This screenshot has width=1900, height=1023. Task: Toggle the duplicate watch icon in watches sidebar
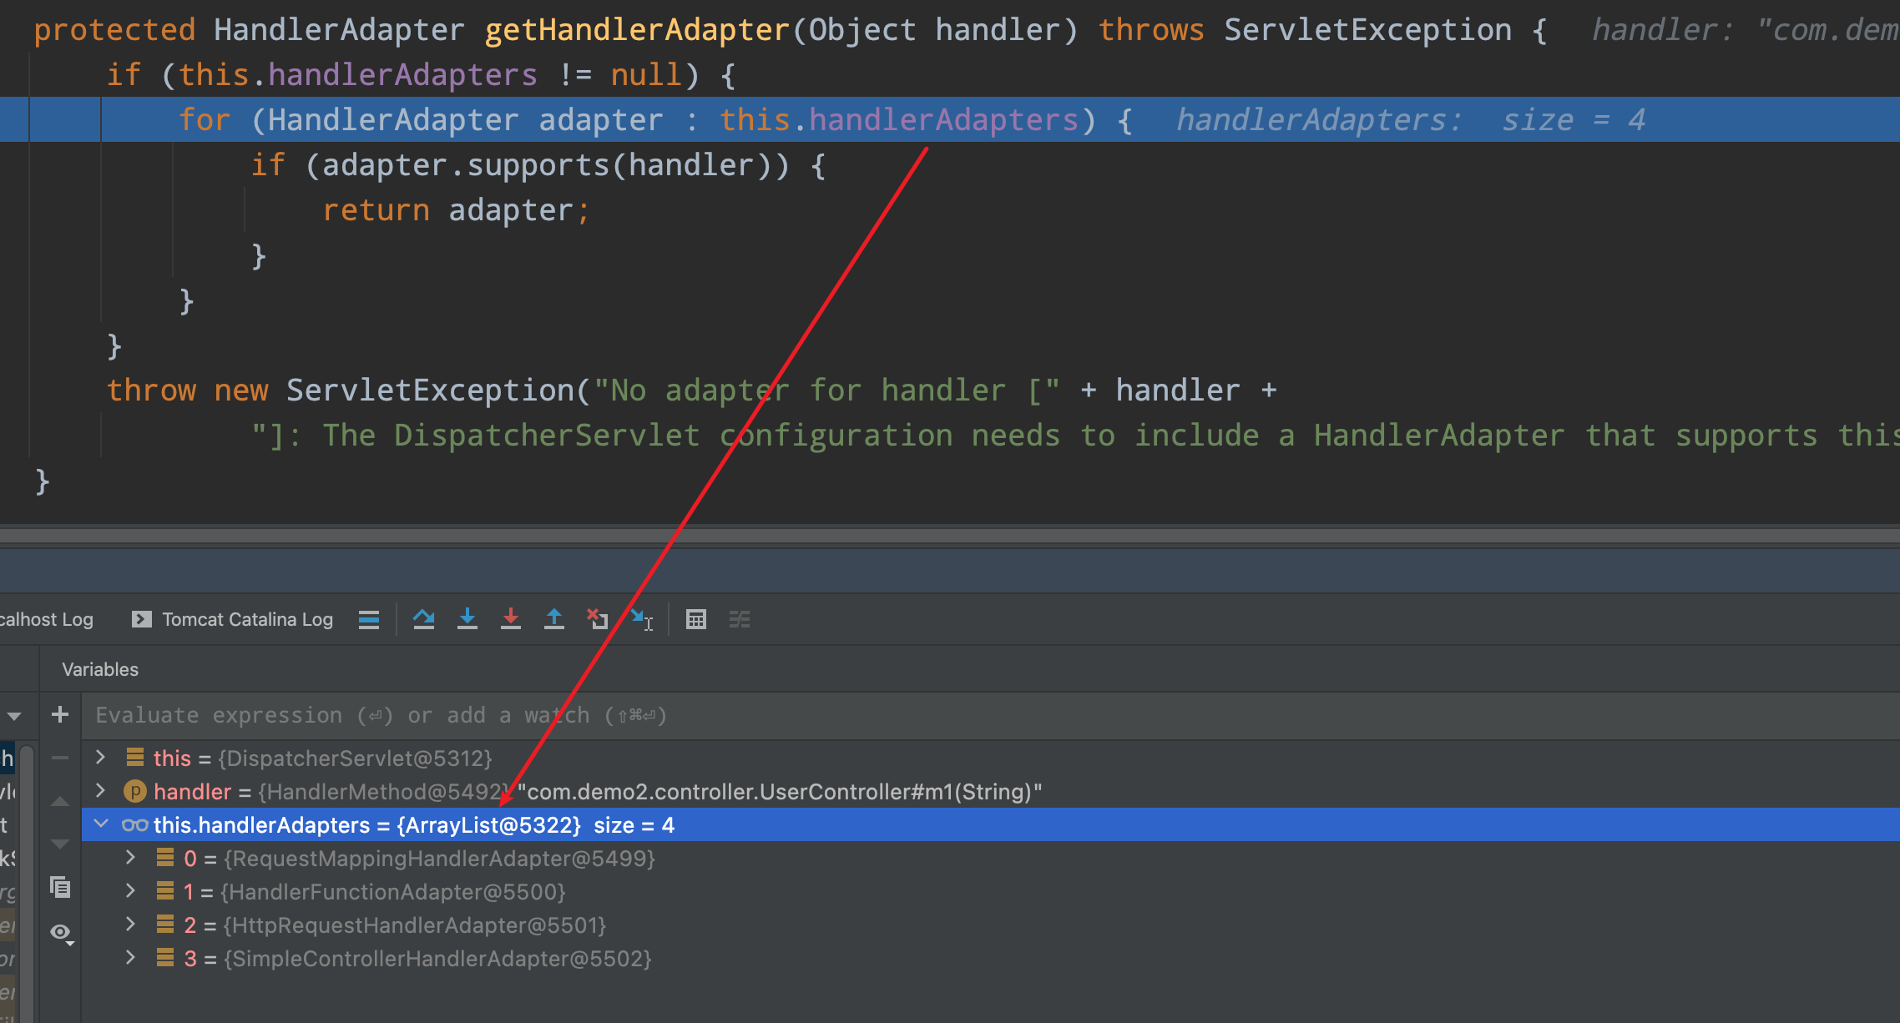pyautogui.click(x=60, y=887)
